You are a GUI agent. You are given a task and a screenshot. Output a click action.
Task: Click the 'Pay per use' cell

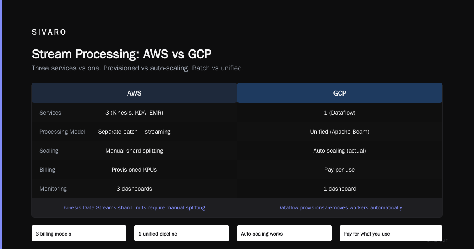point(340,170)
